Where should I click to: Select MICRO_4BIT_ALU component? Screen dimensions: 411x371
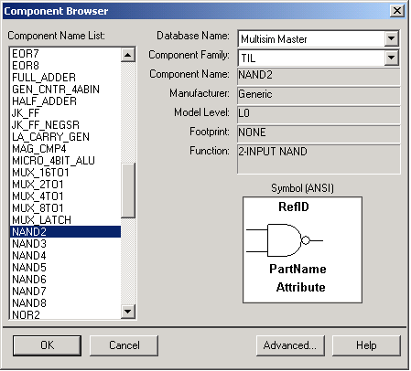(65, 161)
